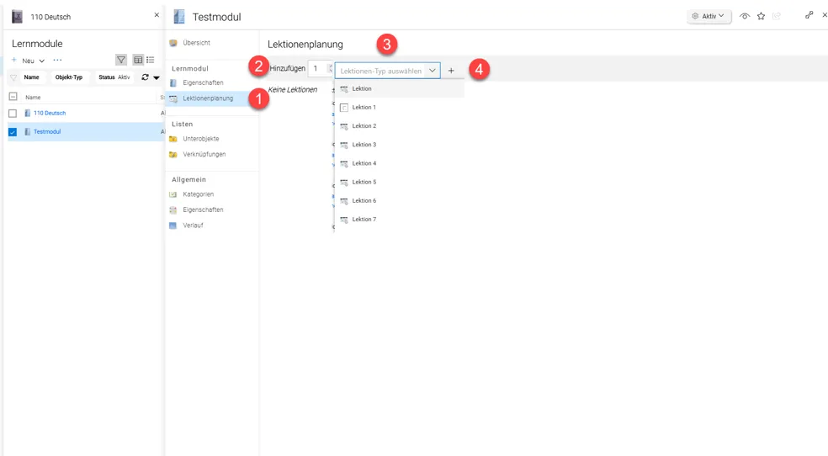Click the quantity stepper arrows
The width and height of the screenshot is (828, 456).
[x=331, y=69]
